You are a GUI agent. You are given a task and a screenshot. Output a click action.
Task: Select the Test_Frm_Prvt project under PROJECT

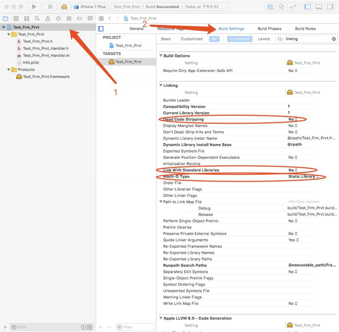(126, 46)
